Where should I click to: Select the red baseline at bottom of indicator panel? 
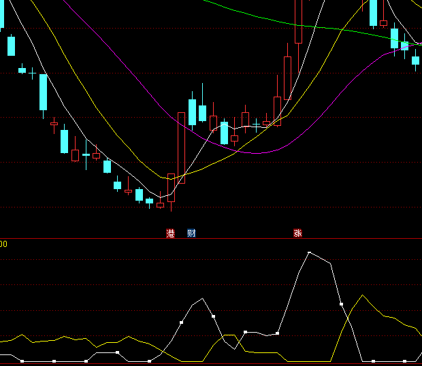tap(211, 364)
